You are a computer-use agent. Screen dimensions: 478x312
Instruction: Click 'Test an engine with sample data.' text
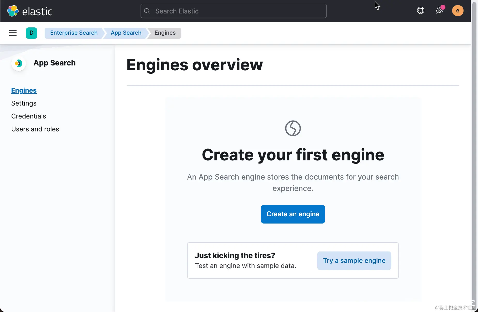point(246,266)
